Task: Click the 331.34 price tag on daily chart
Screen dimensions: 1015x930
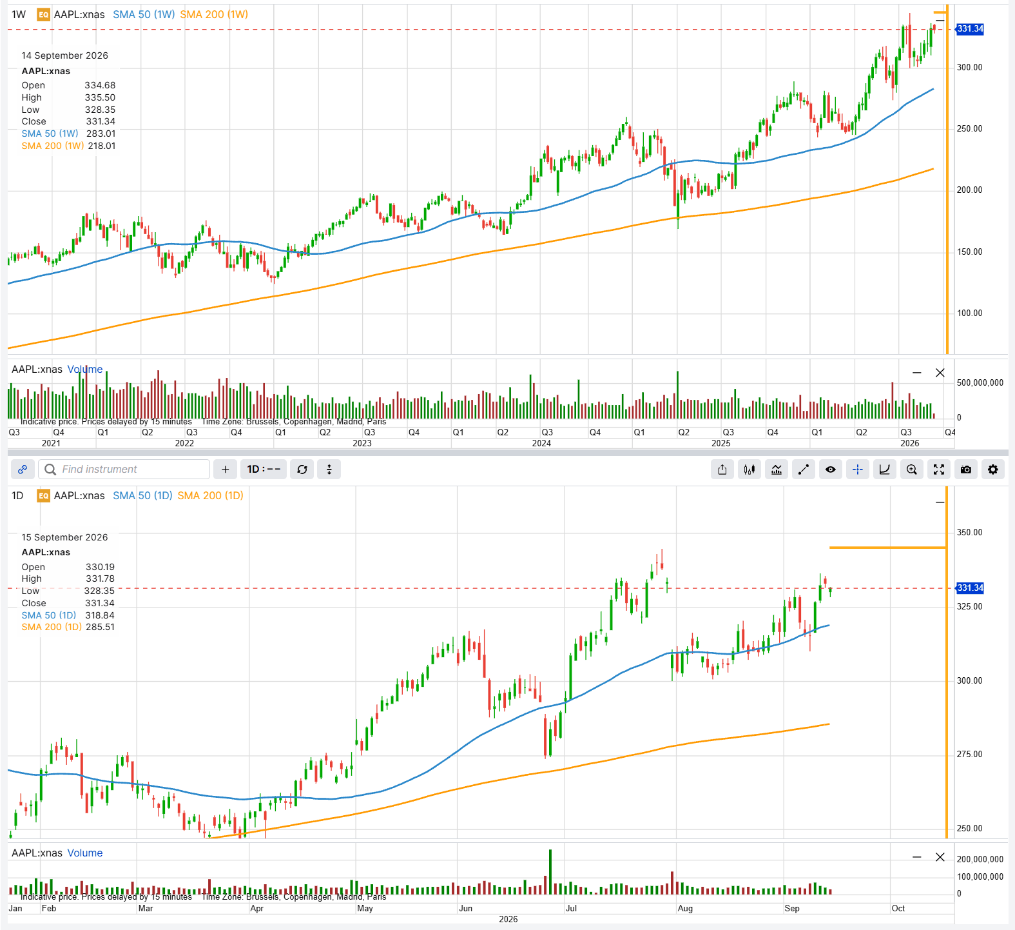Action: pos(970,588)
